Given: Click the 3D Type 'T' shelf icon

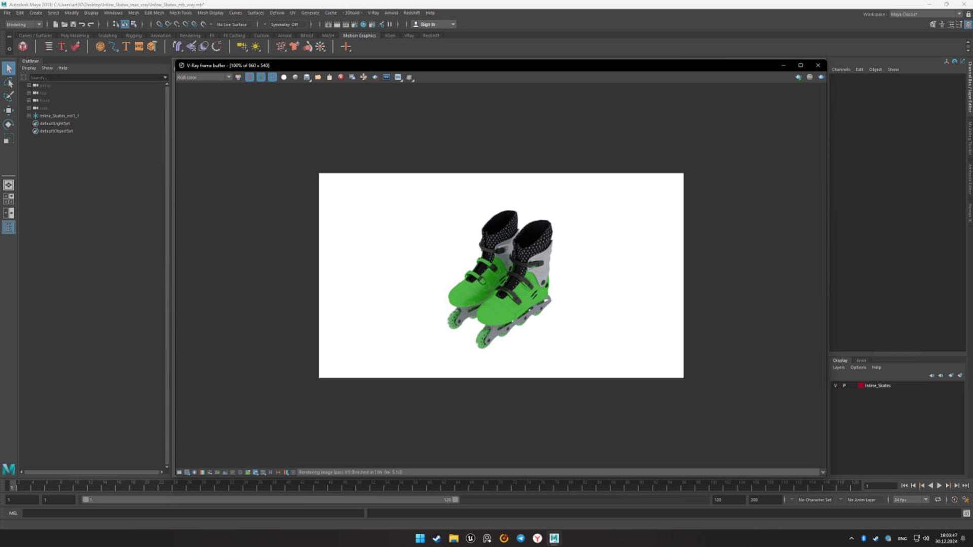Looking at the screenshot, I should tap(126, 47).
